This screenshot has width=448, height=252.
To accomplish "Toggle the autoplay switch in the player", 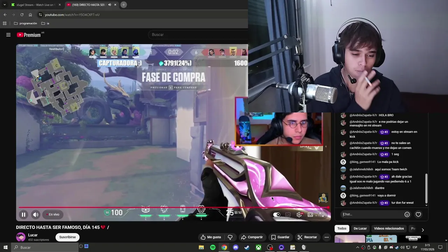I will pyautogui.click(x=277, y=215).
